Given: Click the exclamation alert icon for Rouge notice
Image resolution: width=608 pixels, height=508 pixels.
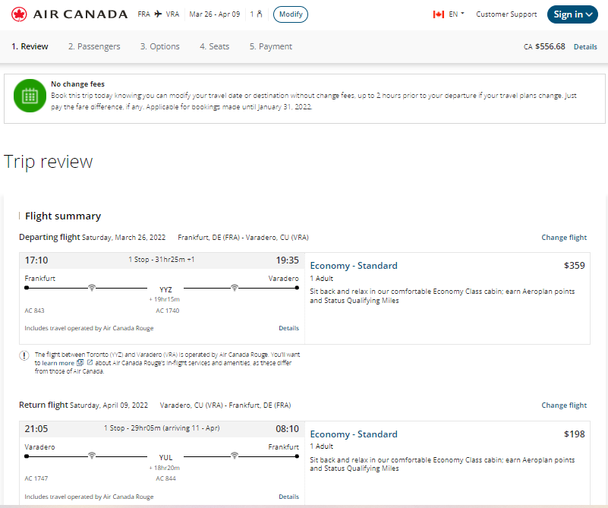Looking at the screenshot, I should (24, 355).
